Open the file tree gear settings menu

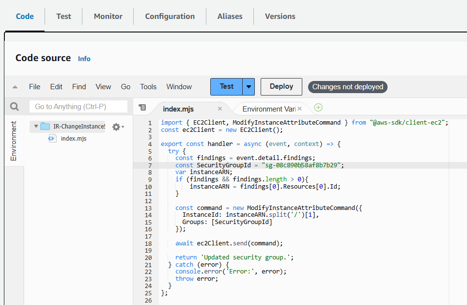click(118, 127)
